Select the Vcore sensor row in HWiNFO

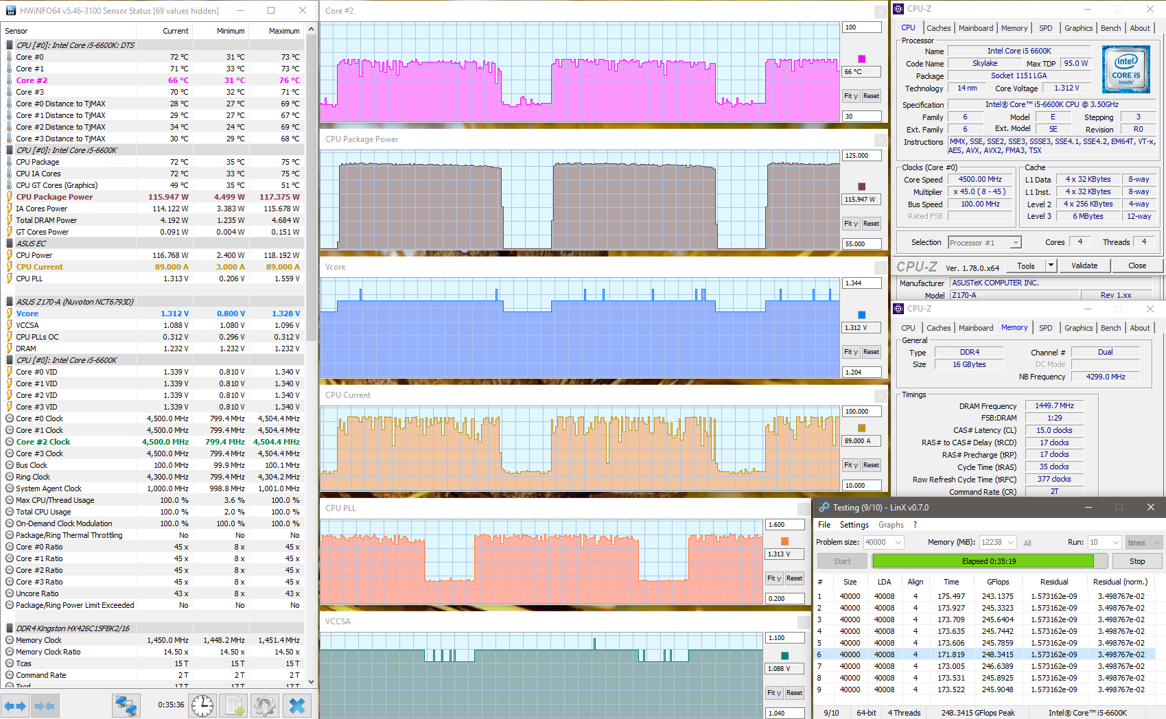pos(152,314)
